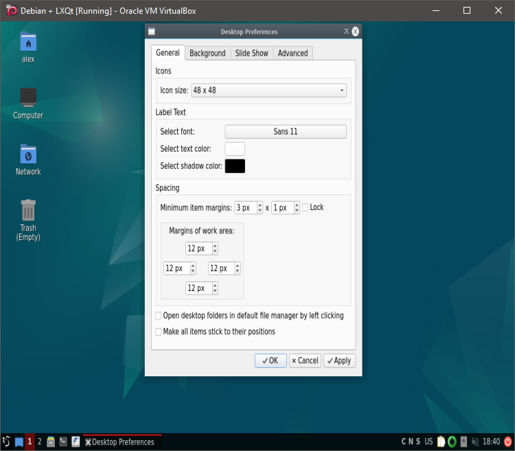
Task: Click the show desktop icon in panel
Action: (19, 442)
